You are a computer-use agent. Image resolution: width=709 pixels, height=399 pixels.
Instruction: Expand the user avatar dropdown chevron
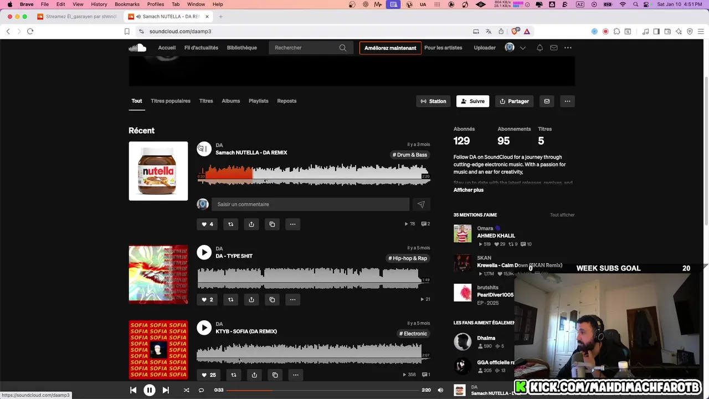[x=522, y=48]
